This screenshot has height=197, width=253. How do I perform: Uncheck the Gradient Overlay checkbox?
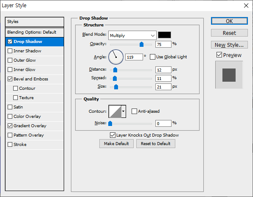pos(10,126)
